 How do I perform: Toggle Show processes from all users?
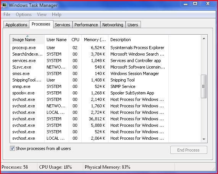12,148
